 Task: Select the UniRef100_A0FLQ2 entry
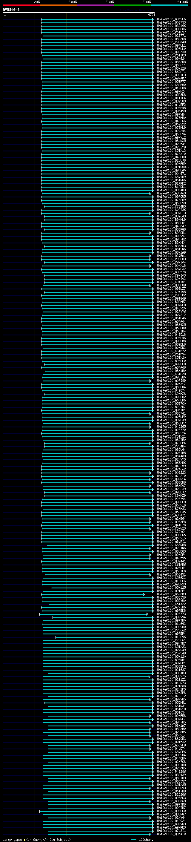[171, 397]
